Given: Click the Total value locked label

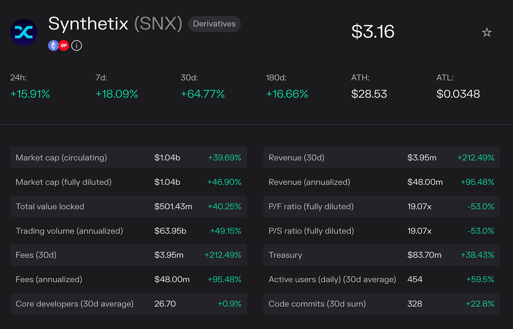Looking at the screenshot, I should click(x=50, y=206).
